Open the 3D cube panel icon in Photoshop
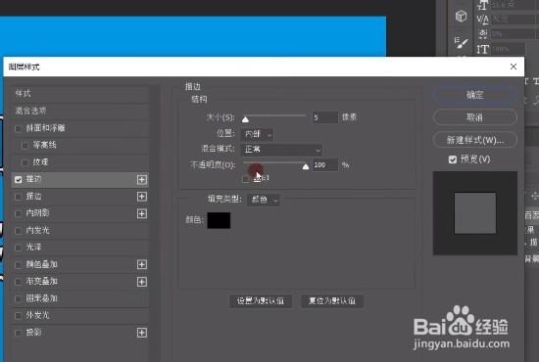This screenshot has width=539, height=362. (461, 16)
